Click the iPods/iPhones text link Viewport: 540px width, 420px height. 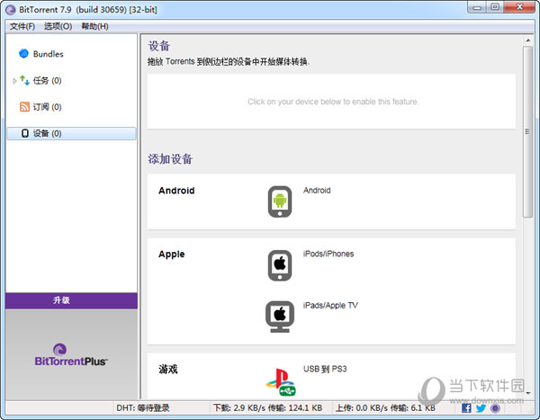click(328, 254)
